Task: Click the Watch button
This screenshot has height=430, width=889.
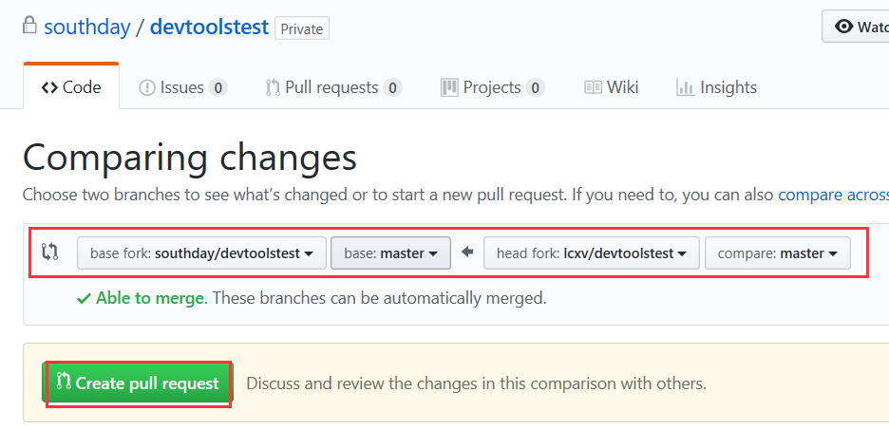Action: (856, 26)
